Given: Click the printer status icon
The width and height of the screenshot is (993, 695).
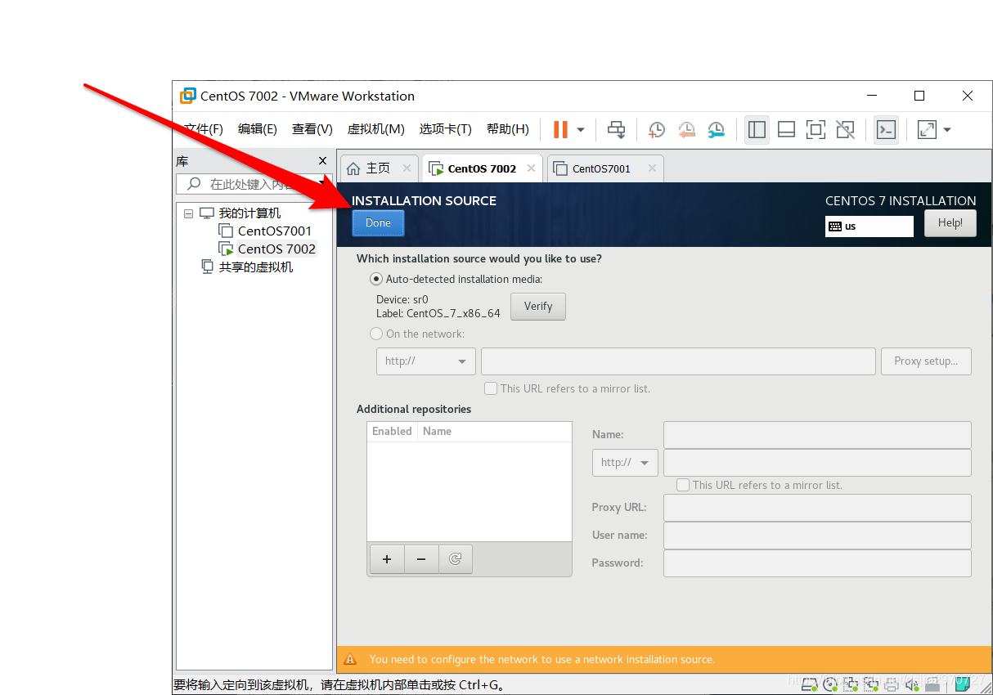Looking at the screenshot, I should pyautogui.click(x=892, y=684).
